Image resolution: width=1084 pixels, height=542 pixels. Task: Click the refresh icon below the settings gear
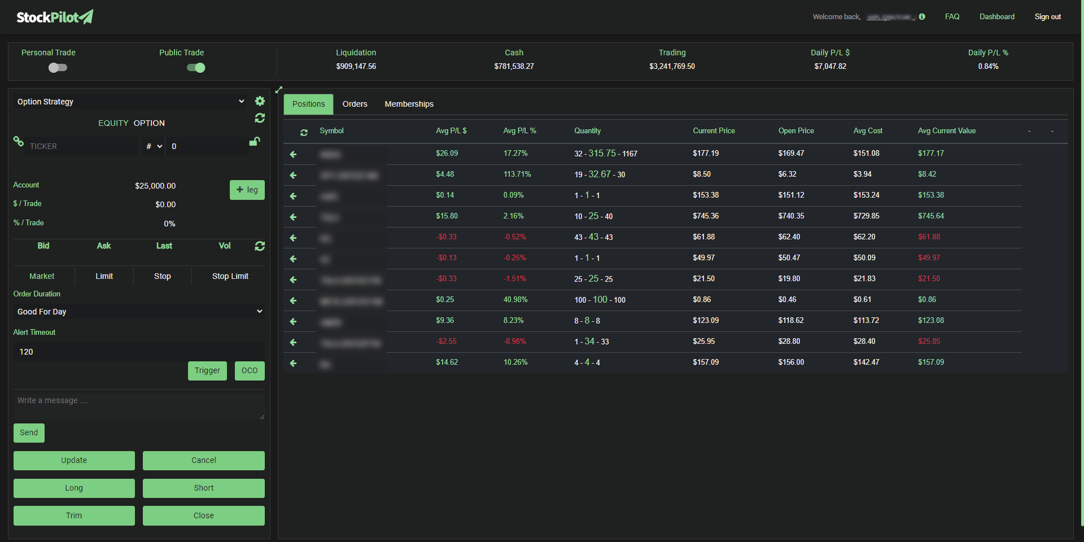pyautogui.click(x=260, y=119)
